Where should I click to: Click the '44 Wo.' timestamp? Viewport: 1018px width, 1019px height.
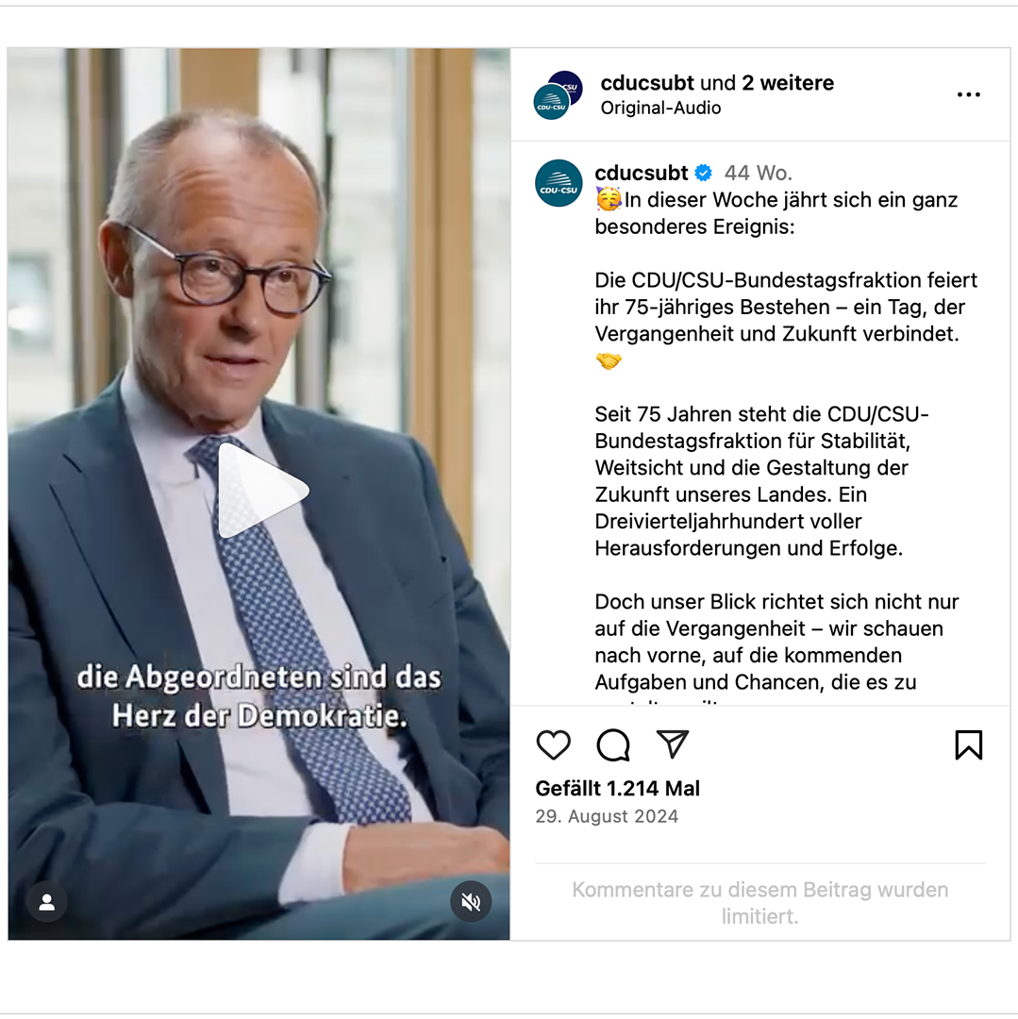759,173
